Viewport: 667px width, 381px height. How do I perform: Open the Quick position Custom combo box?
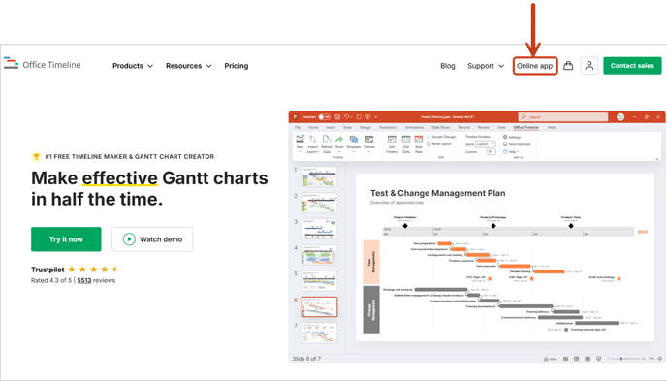486,144
